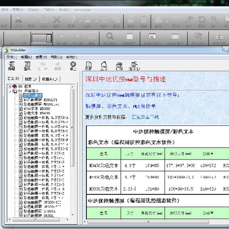This screenshot has height=229, width=229.
Task: Click the Locate (定位) icon in the help toolbar
Action: pyautogui.click(x=27, y=64)
